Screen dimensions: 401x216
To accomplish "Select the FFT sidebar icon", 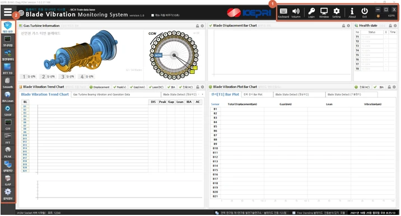I will [x=8, y=138].
